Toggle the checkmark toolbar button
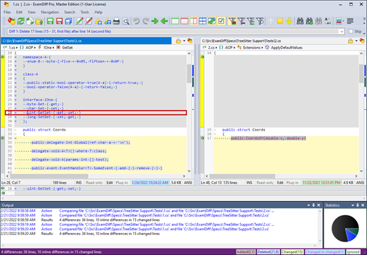Image resolution: width=367 pixels, height=255 pixels. click(221, 21)
